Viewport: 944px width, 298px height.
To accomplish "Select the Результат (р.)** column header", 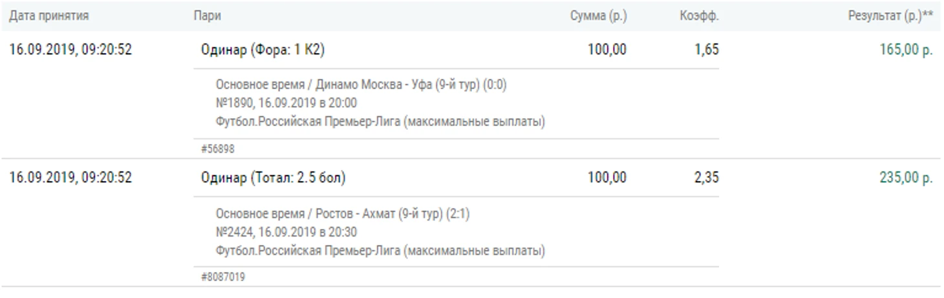I will click(890, 16).
